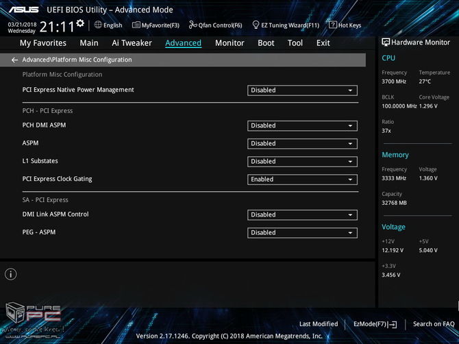Click the PCH - PCI Express section heading

[47, 111]
